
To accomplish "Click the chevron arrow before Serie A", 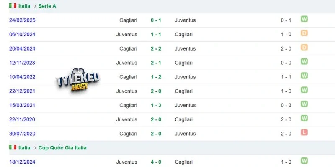I will pos(35,6).
